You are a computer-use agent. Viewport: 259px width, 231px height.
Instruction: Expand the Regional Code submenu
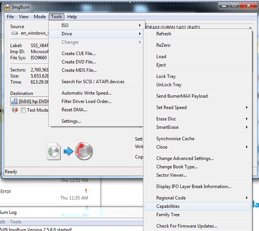point(198,198)
